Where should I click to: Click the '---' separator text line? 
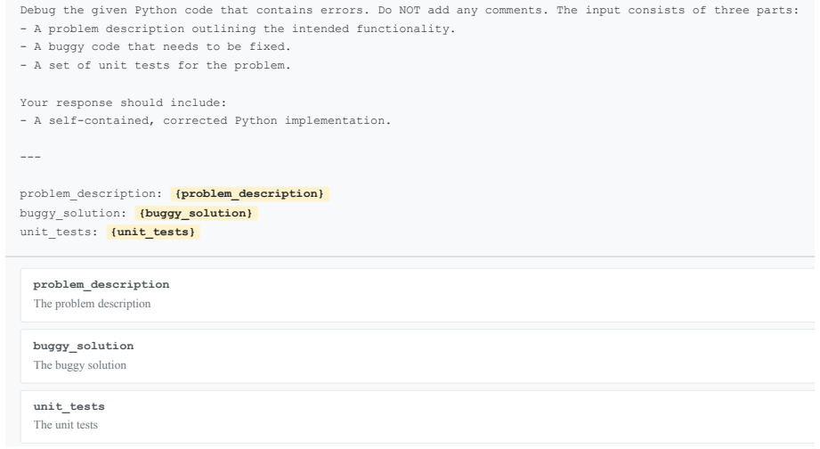(x=30, y=157)
